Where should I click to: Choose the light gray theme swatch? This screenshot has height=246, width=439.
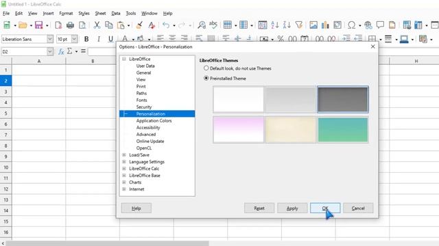291,99
